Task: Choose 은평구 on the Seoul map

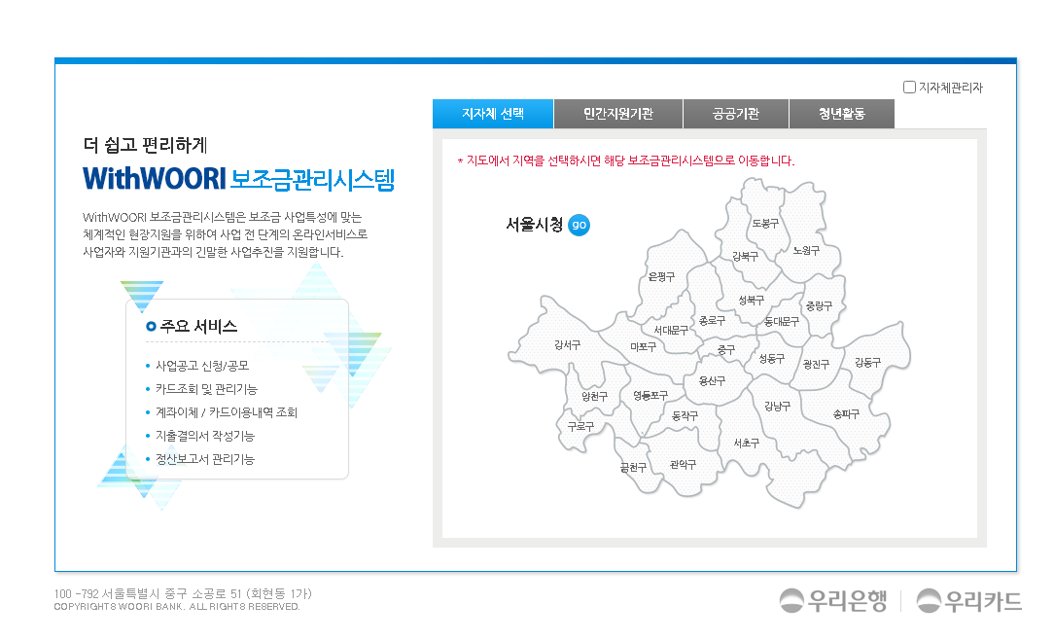Action: [661, 276]
